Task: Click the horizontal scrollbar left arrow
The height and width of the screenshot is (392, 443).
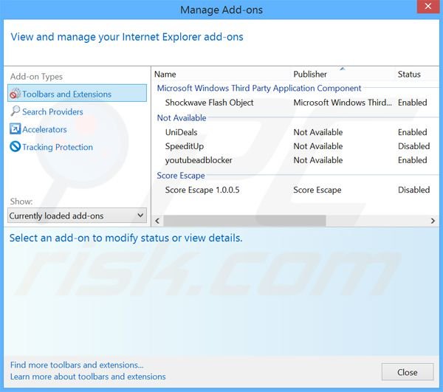Action: pos(157,221)
